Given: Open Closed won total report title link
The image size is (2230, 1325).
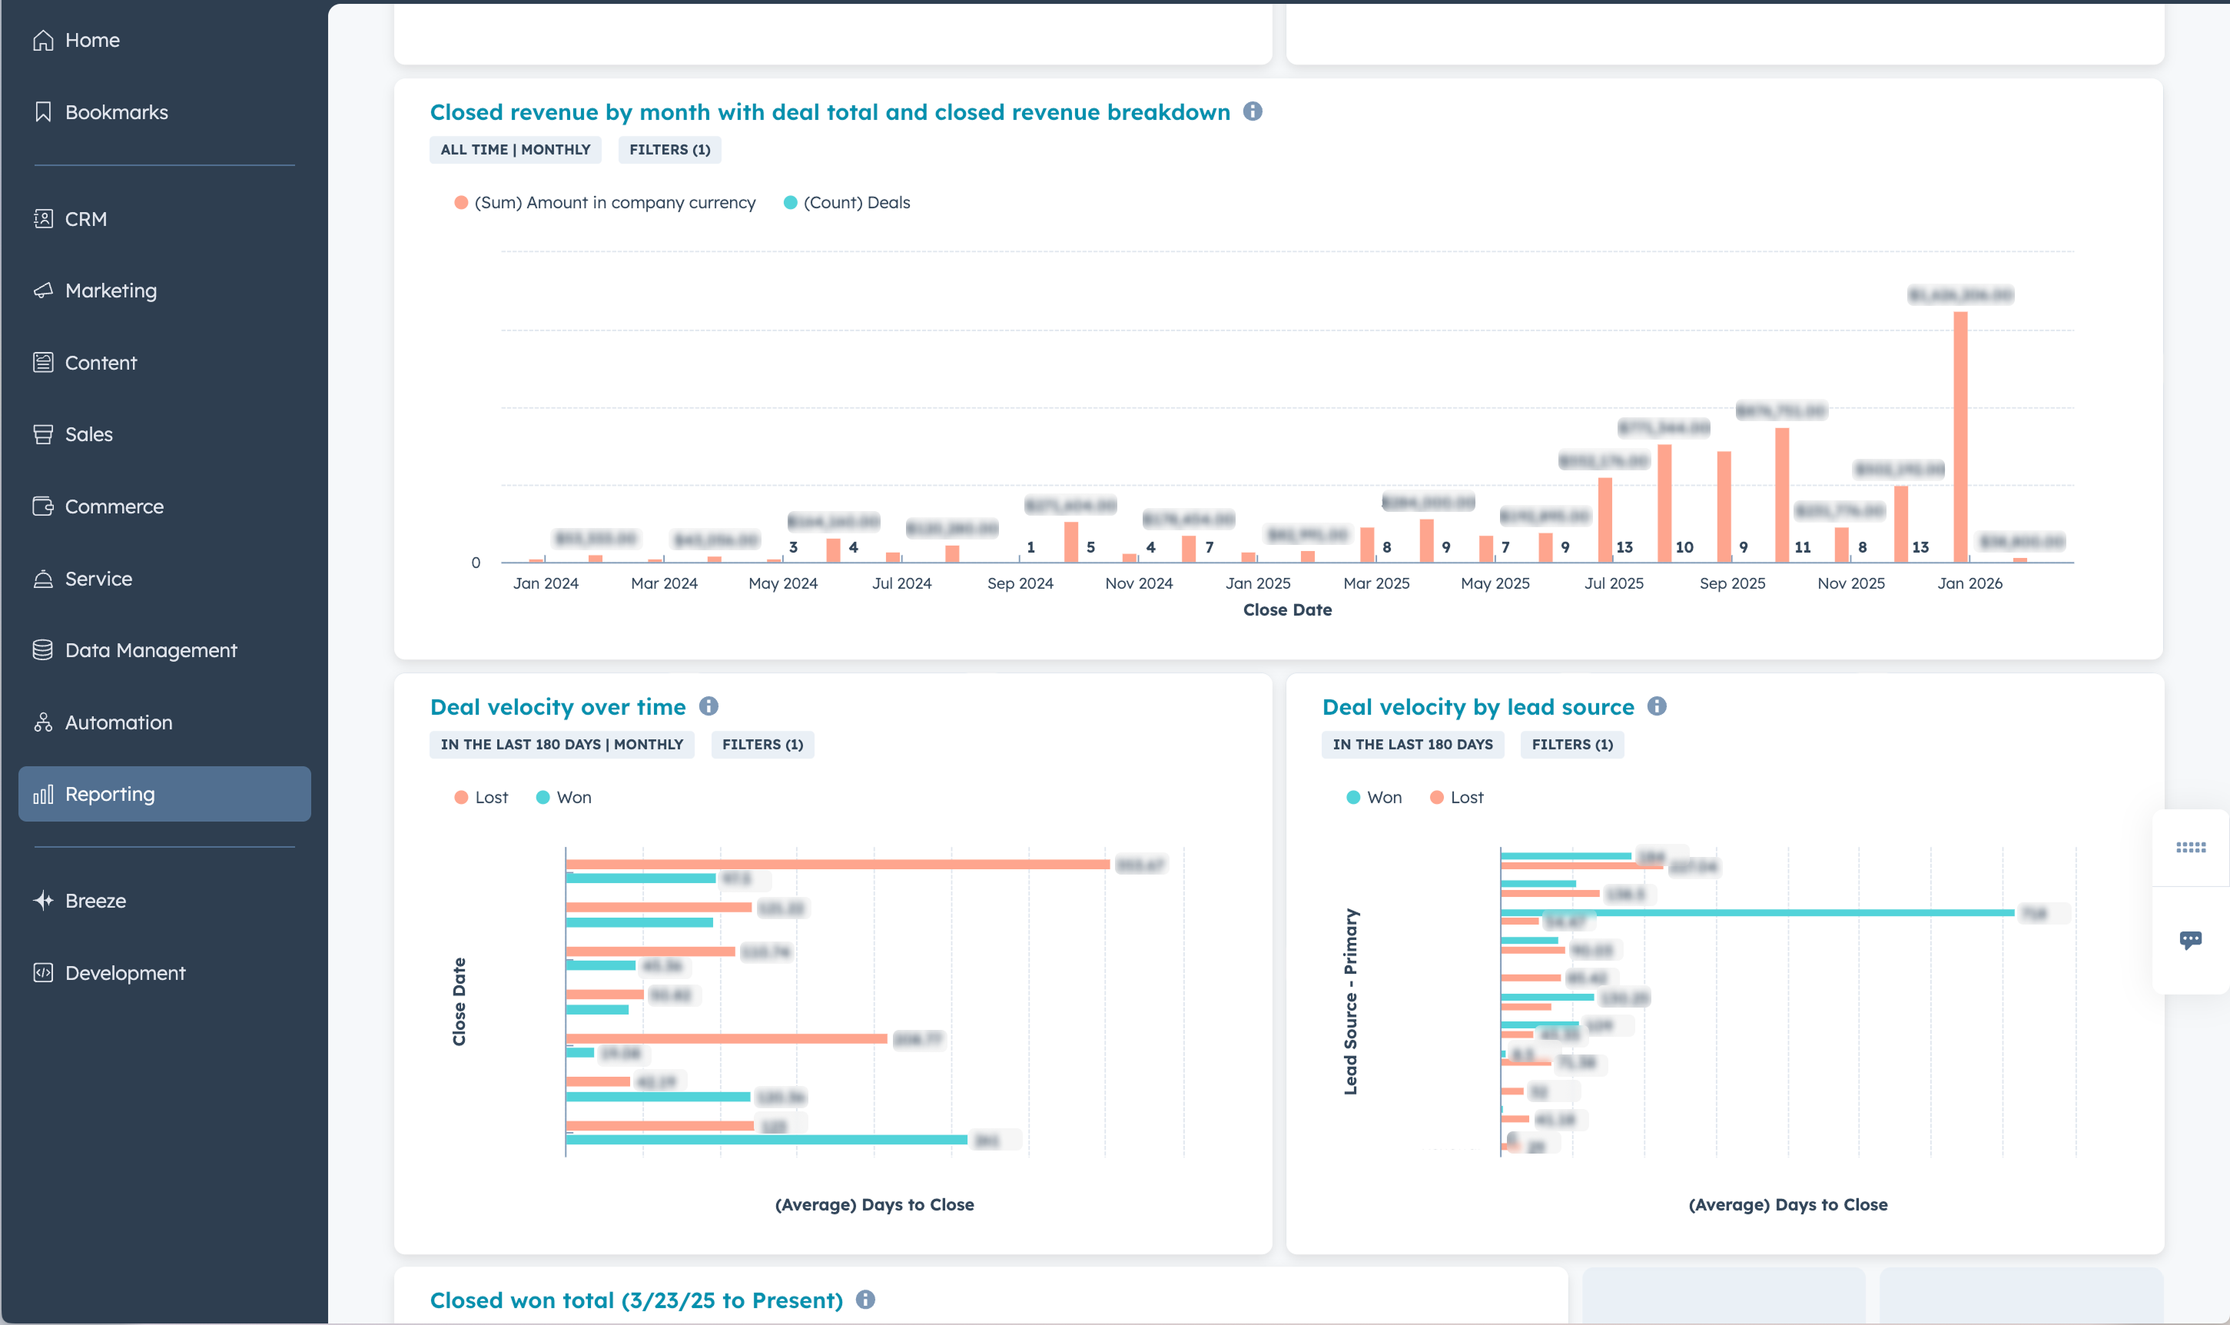Looking at the screenshot, I should [x=635, y=1300].
